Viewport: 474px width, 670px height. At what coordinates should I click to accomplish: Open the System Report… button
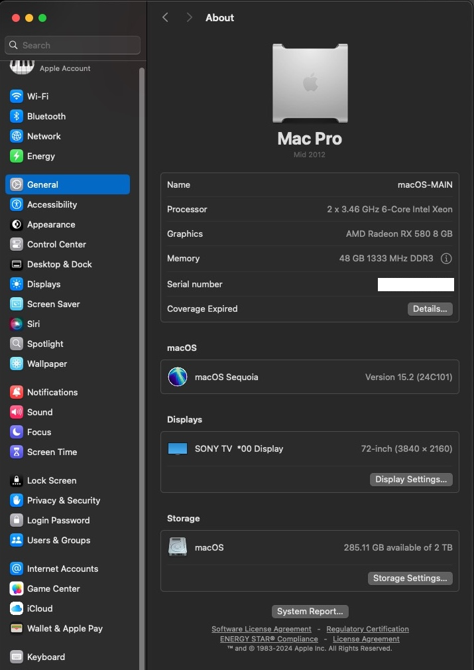pos(310,612)
